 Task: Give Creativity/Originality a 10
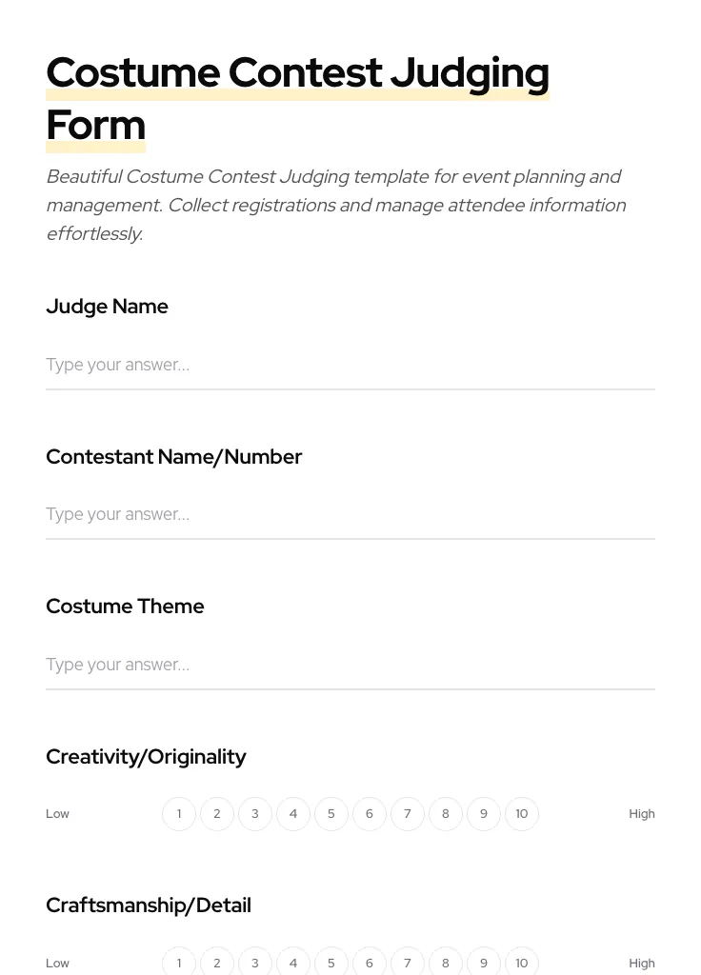tap(522, 814)
